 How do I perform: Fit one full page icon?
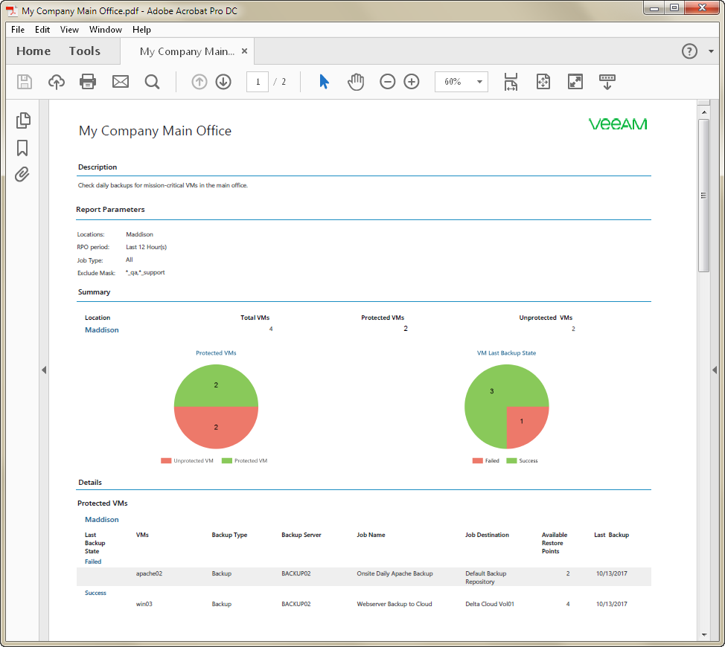click(543, 82)
